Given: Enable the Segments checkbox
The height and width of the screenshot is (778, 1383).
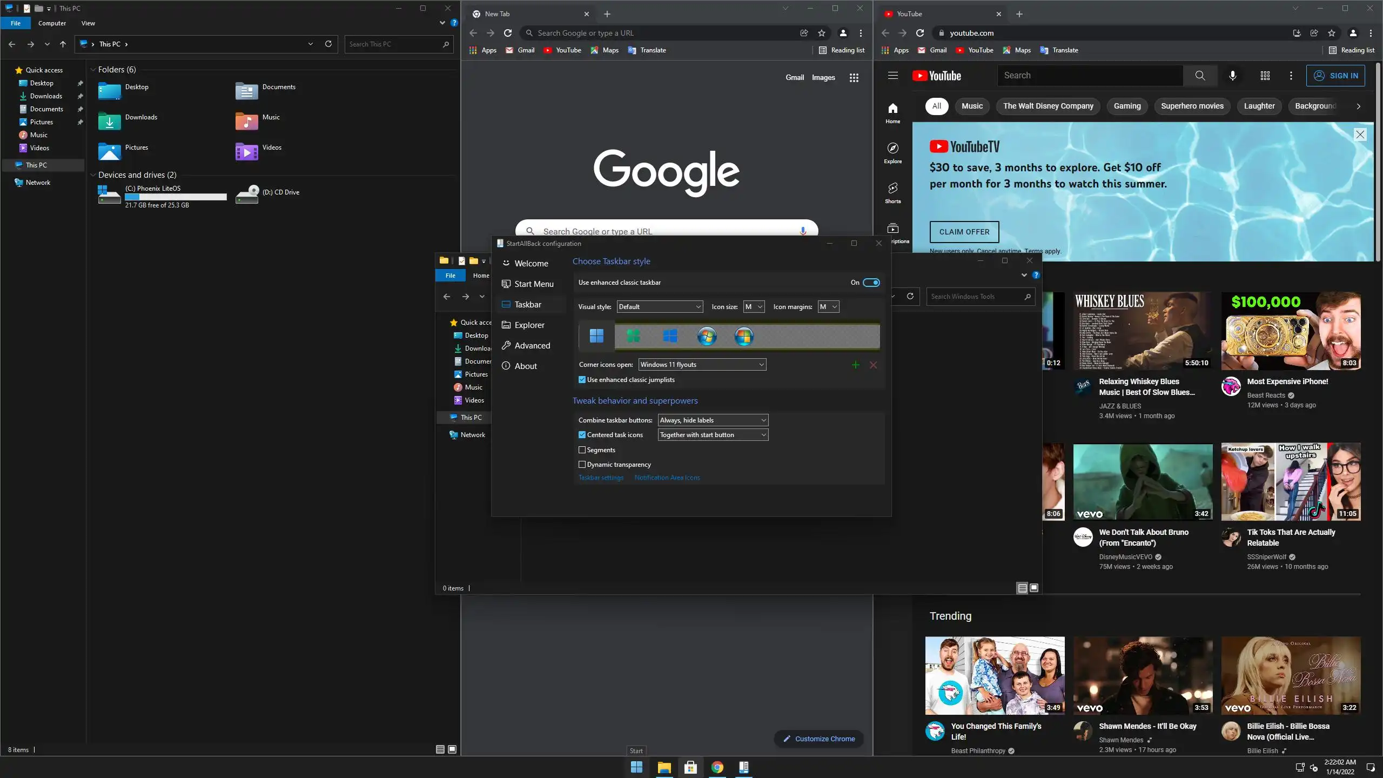Looking at the screenshot, I should tap(582, 450).
